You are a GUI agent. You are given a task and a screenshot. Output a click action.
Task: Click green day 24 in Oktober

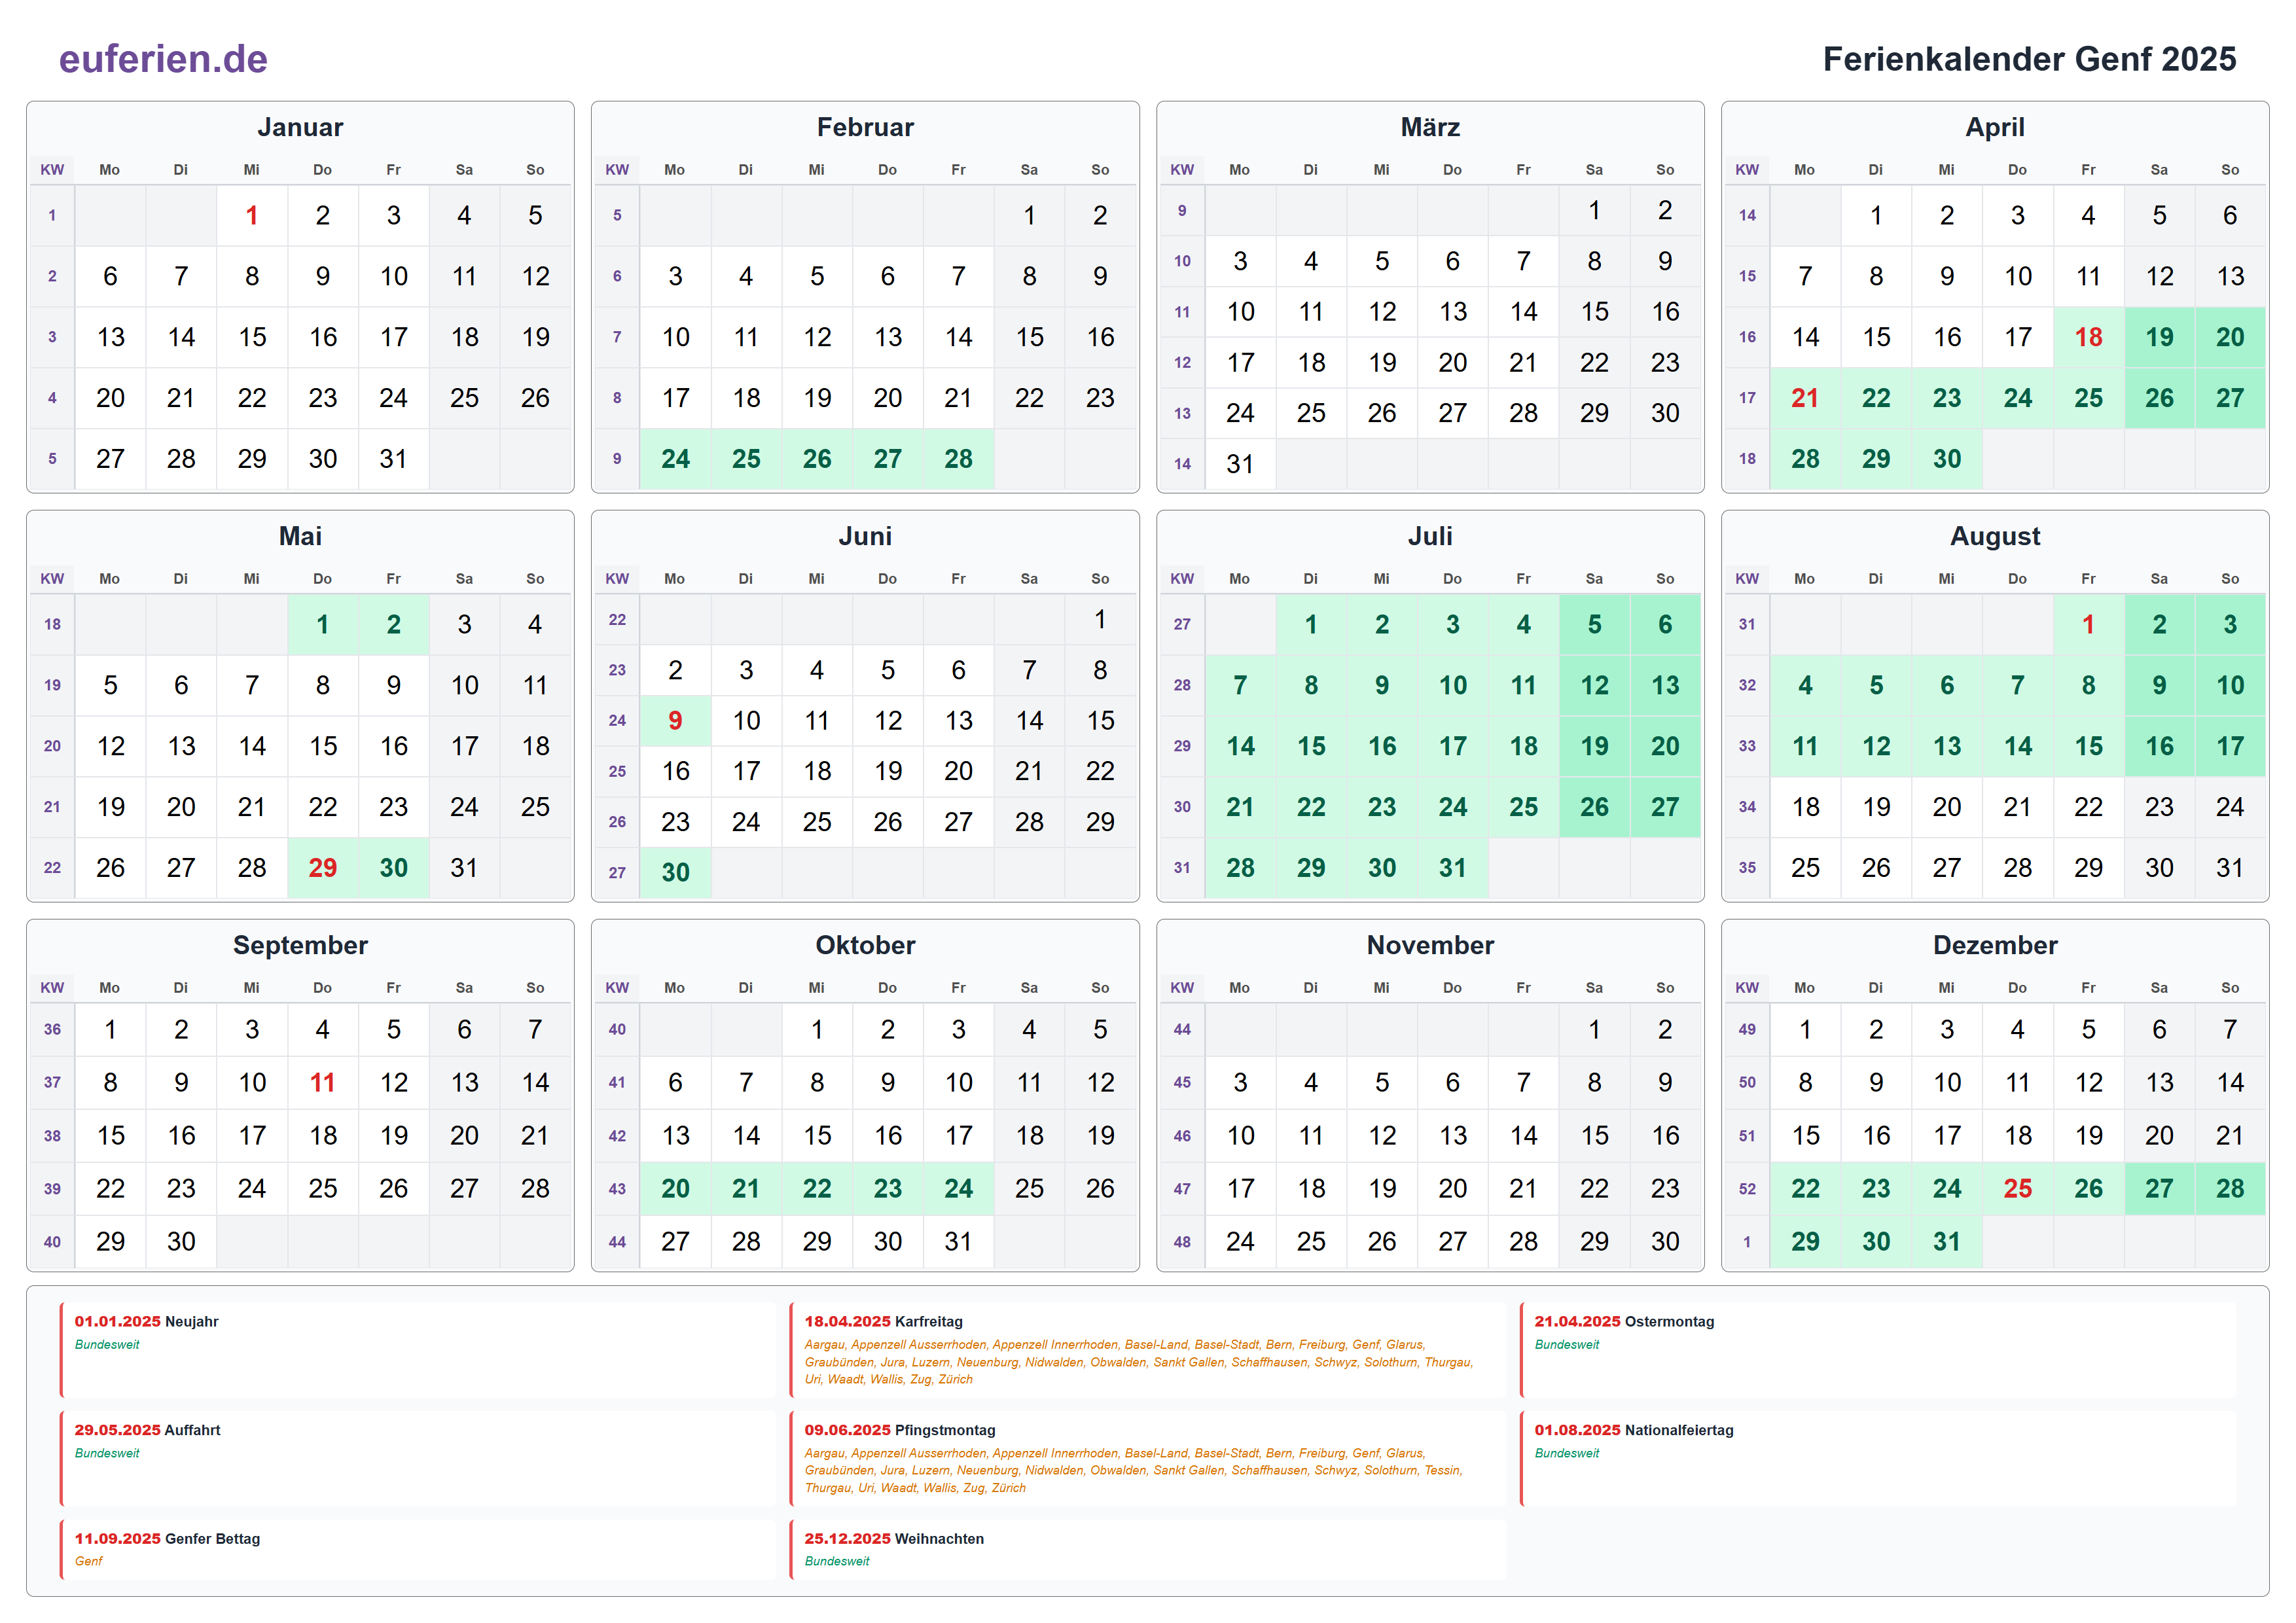click(958, 1189)
